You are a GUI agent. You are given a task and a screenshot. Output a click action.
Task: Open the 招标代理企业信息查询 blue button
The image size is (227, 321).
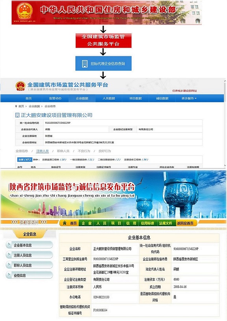click(x=104, y=63)
